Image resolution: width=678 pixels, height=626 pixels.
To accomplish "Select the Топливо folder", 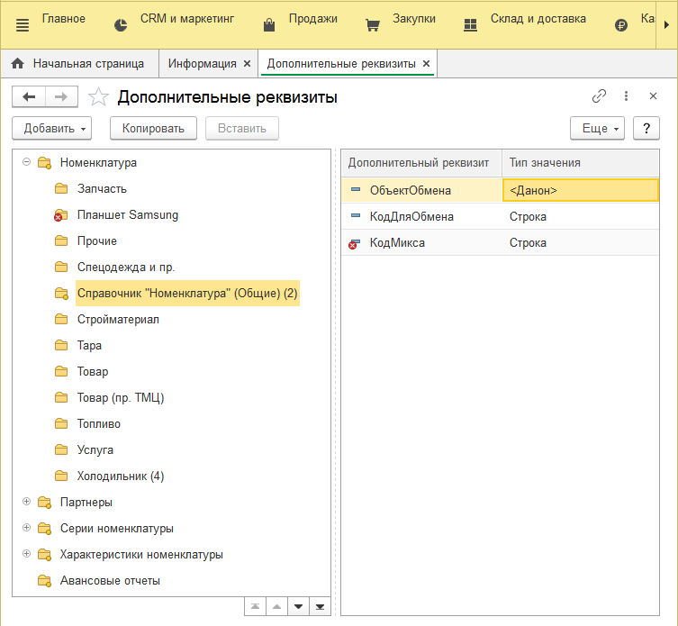I will coord(98,424).
